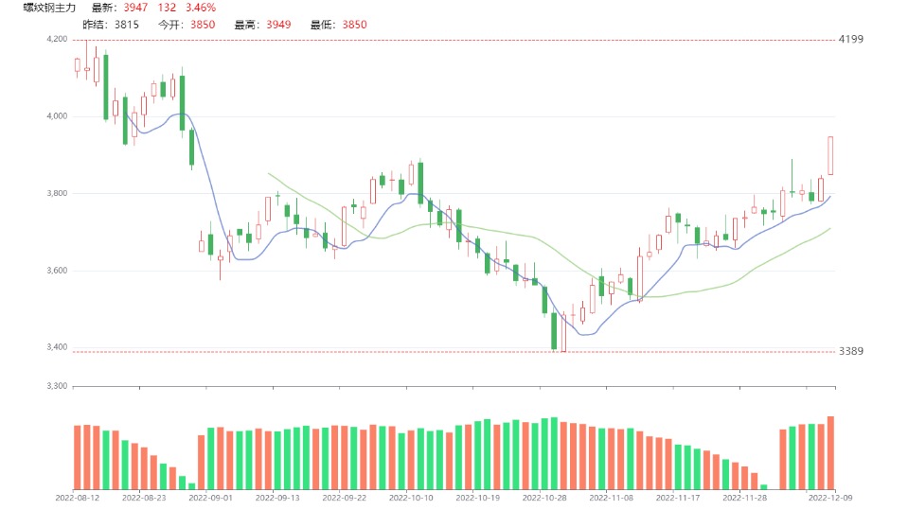Click the 3389 low price marker label
908x510 pixels.
pos(851,351)
